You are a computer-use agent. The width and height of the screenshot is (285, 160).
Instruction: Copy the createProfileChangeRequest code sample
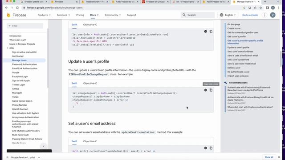pyautogui.click(x=211, y=90)
